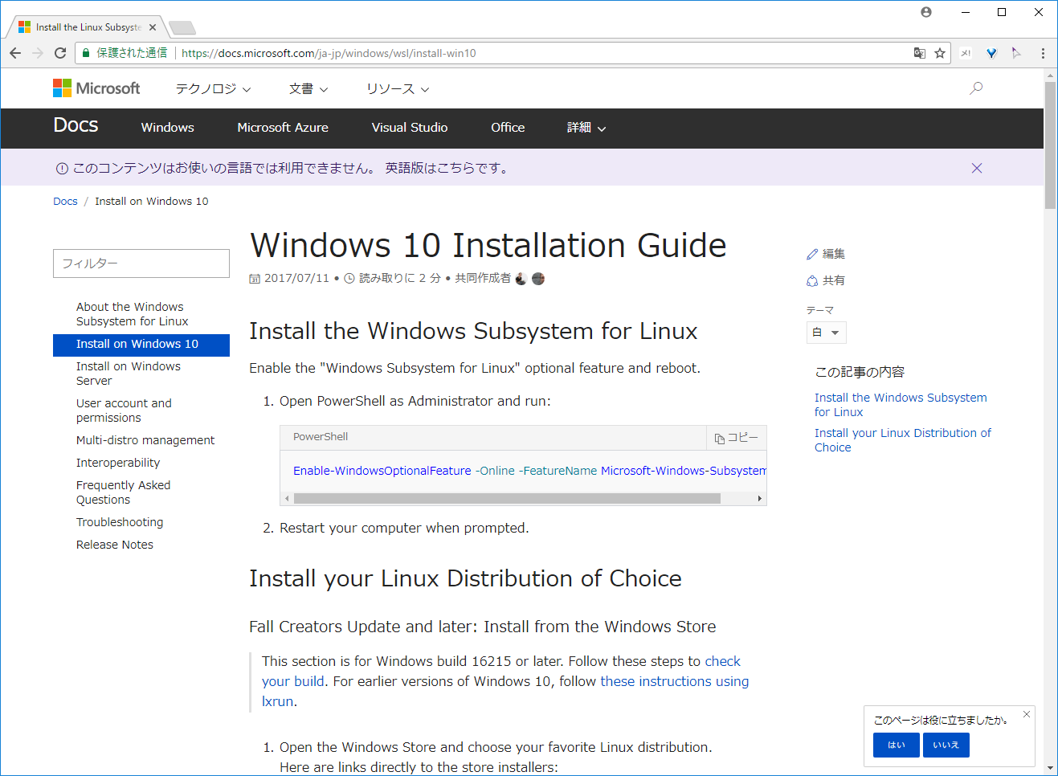Open the translate page icon in address bar
Image resolution: width=1058 pixels, height=776 pixels.
[x=920, y=53]
